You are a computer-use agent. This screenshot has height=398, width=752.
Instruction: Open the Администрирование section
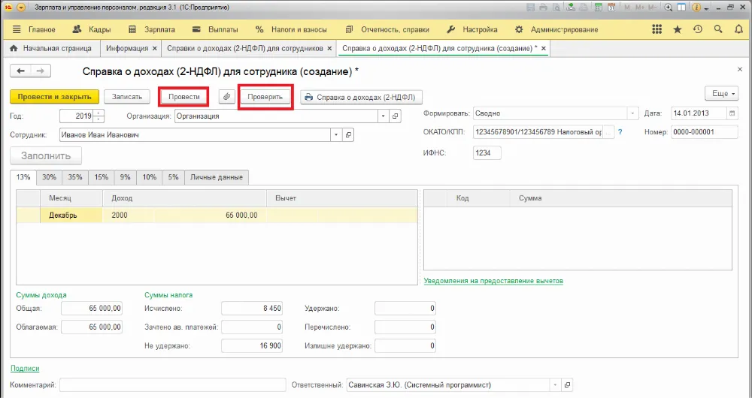[x=556, y=29]
